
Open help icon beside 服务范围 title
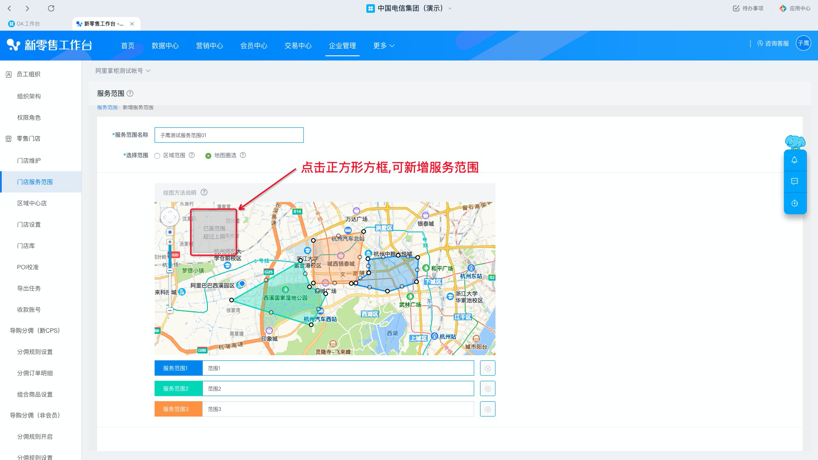coord(130,93)
